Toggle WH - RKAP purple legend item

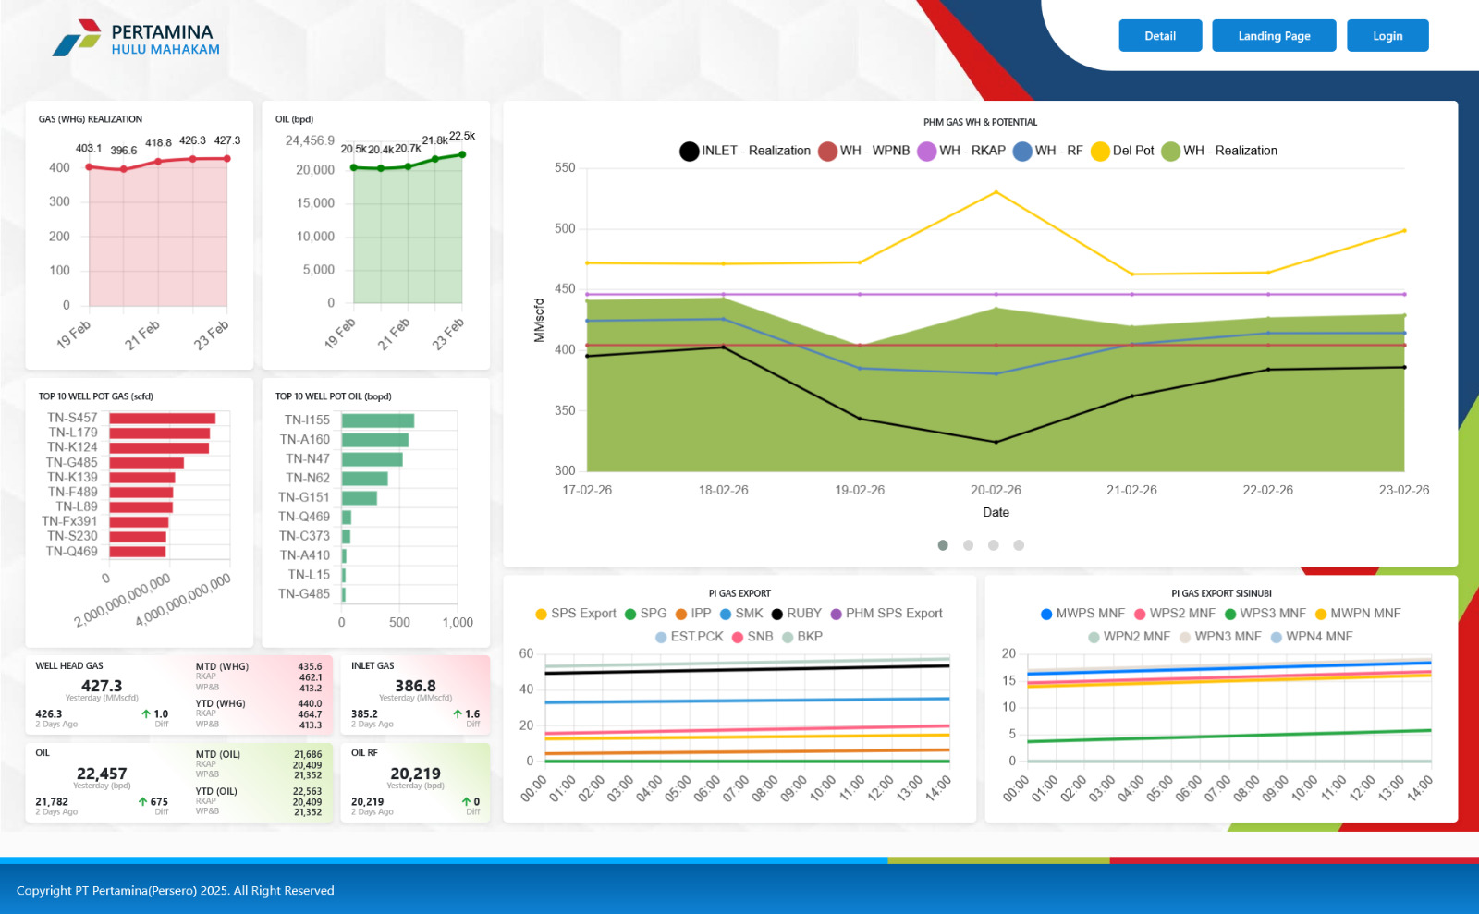[x=961, y=151]
